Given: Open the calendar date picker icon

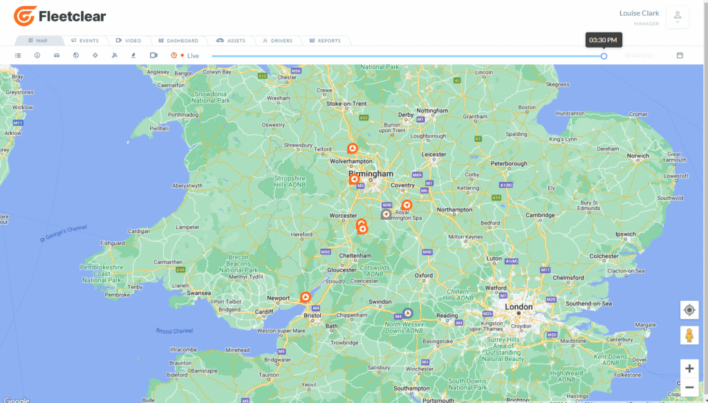Looking at the screenshot, I should [680, 55].
